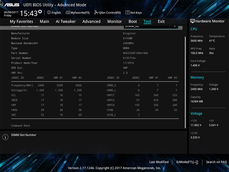Click the 15:43 clock time
The height and width of the screenshot is (172, 229).
pos(29,13)
